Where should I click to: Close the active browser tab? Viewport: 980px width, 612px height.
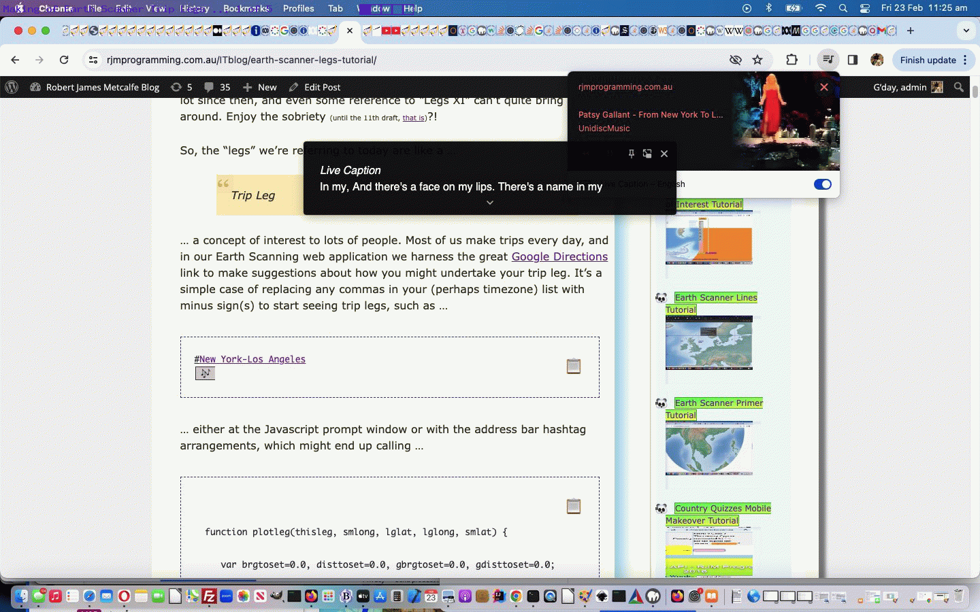point(349,31)
